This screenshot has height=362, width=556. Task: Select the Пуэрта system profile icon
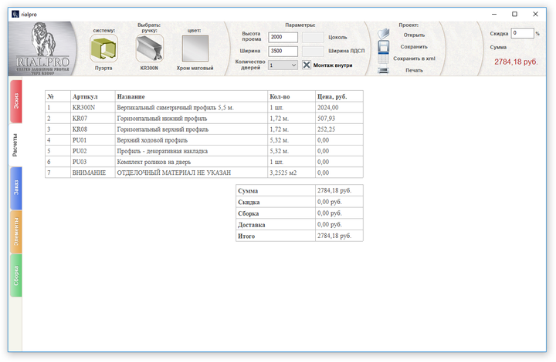tap(103, 49)
